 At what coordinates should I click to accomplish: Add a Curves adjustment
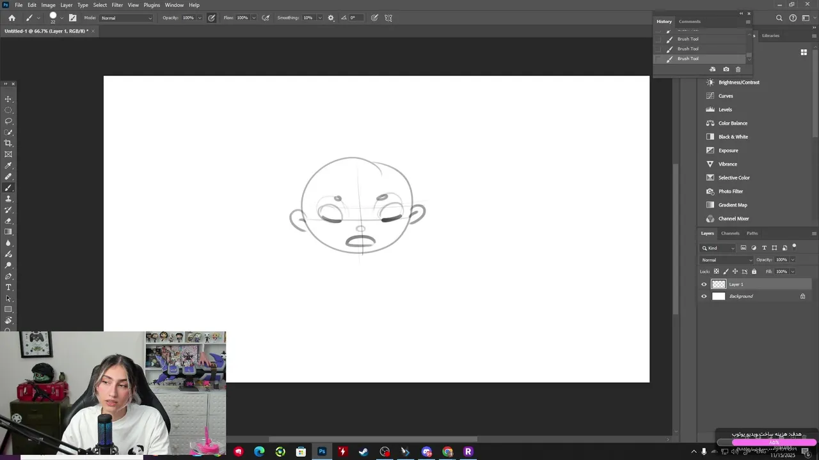click(x=726, y=96)
